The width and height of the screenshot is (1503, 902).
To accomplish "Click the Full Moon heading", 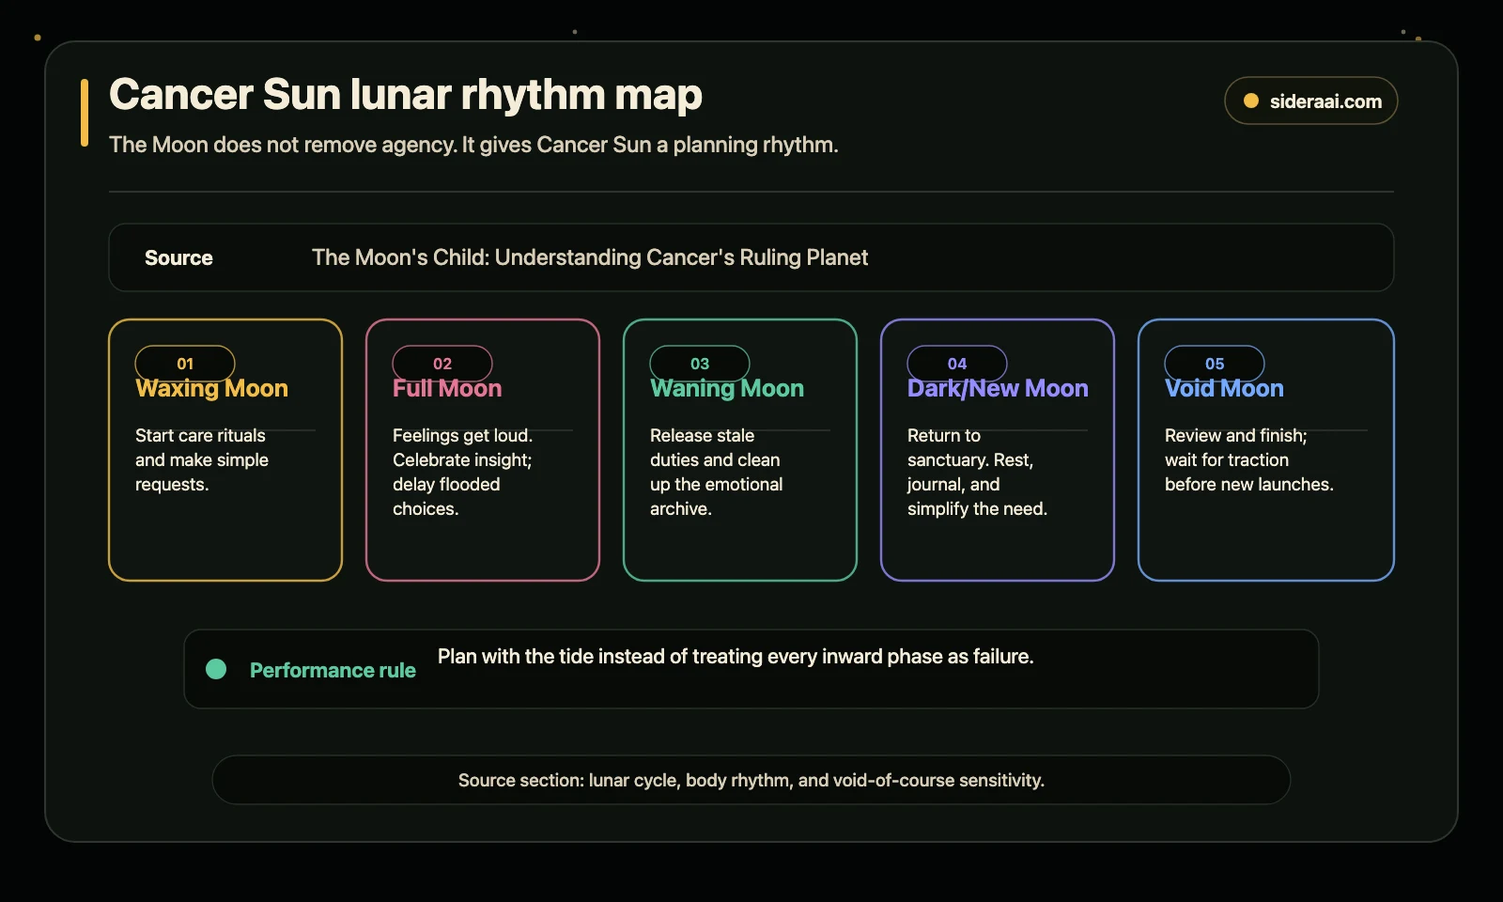I will point(447,389).
